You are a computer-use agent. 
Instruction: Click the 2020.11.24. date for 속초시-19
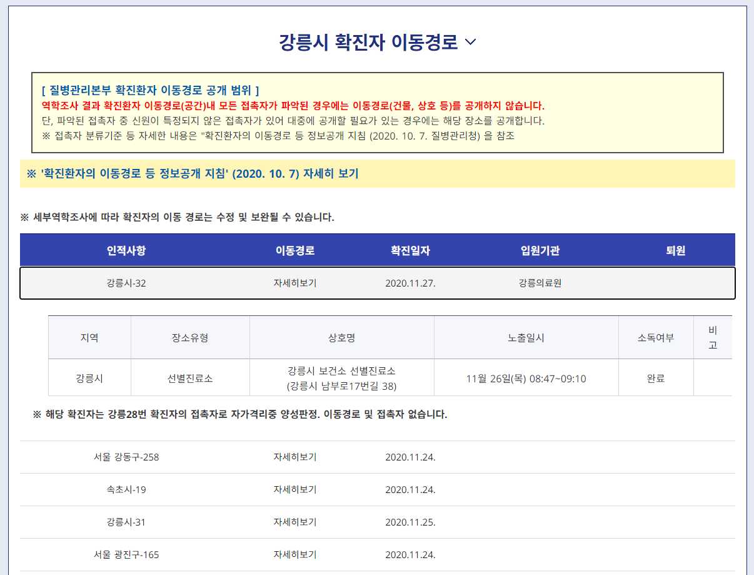(x=410, y=489)
